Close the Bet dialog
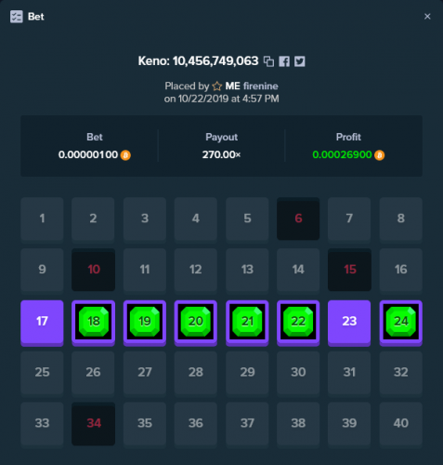 point(427,17)
